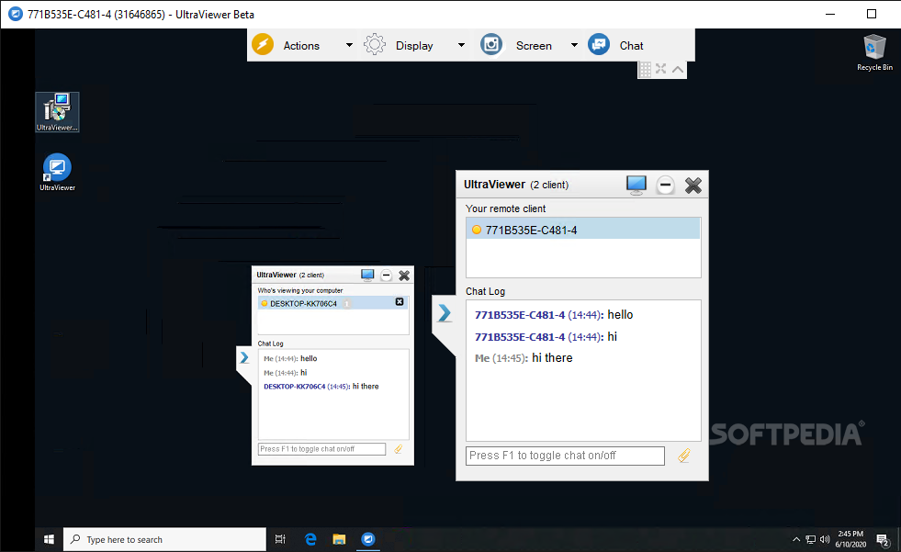This screenshot has width=901, height=552.
Task: Minimize the large UltraViewer chat panel
Action: click(x=665, y=185)
